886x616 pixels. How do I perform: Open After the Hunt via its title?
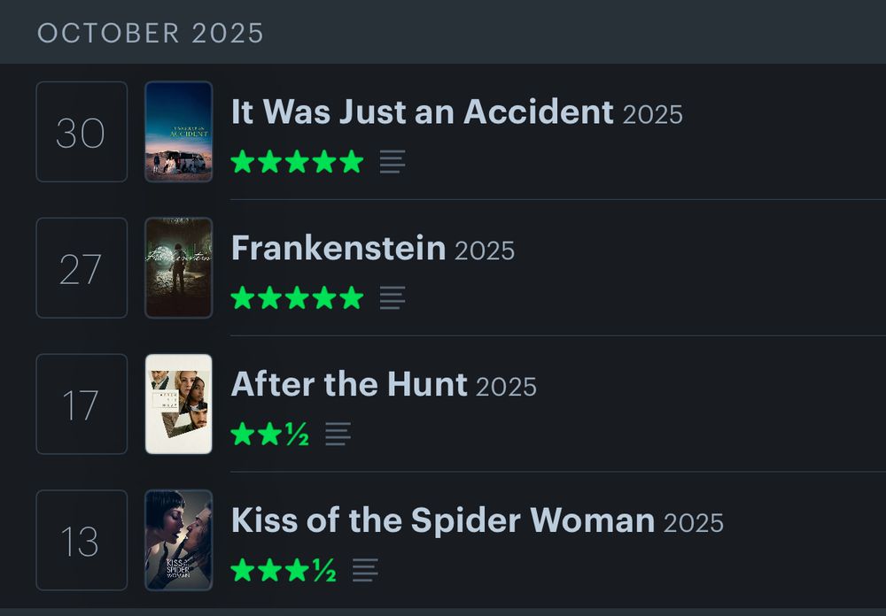coord(350,384)
